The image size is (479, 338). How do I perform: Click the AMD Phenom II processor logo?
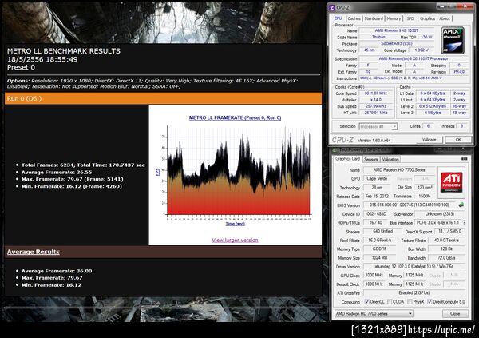[453, 41]
